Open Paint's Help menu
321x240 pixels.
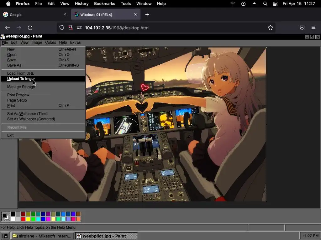(x=63, y=42)
